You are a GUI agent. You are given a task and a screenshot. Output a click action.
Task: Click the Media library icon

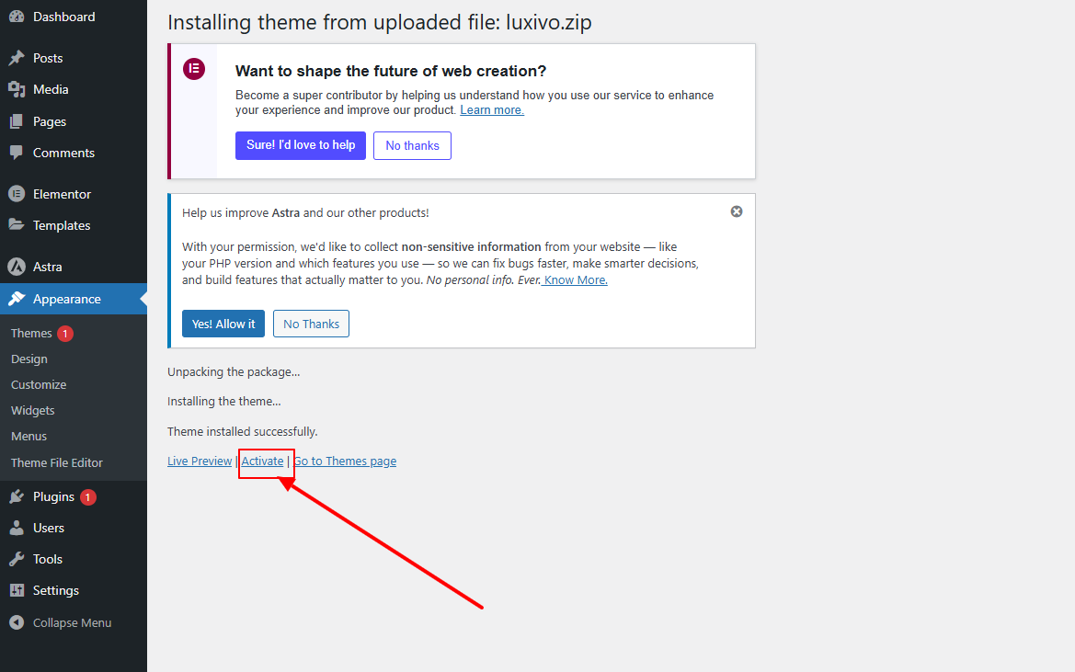pos(17,89)
